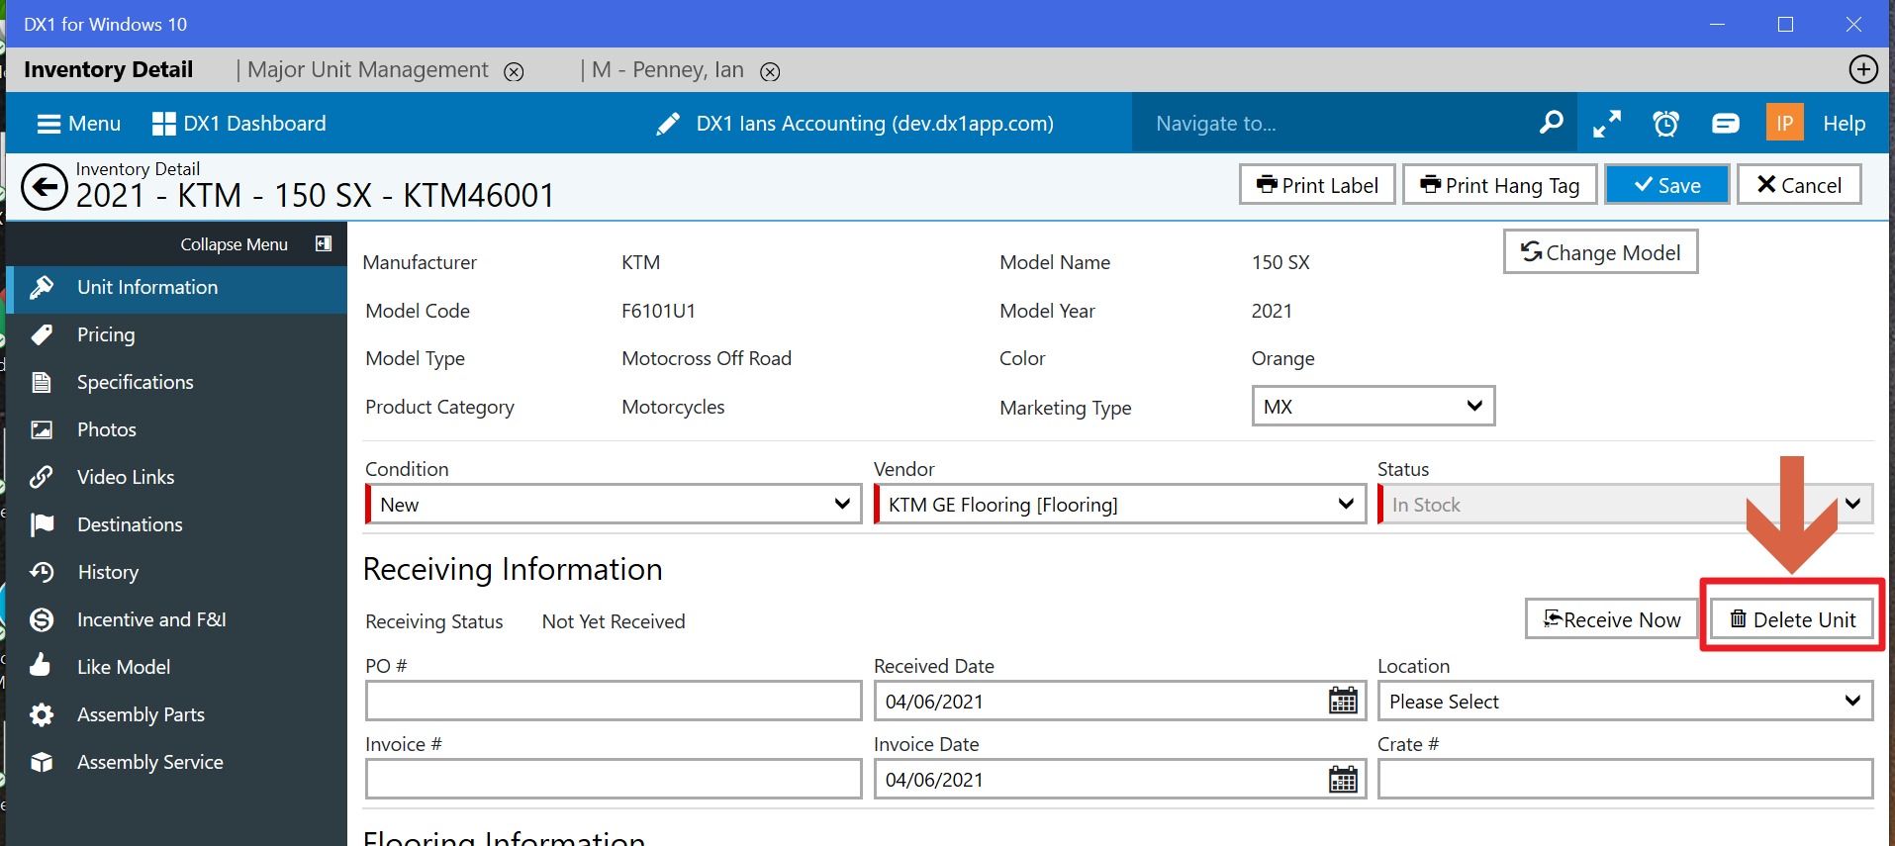This screenshot has width=1895, height=846.
Task: Click the Print Label button
Action: tap(1317, 185)
